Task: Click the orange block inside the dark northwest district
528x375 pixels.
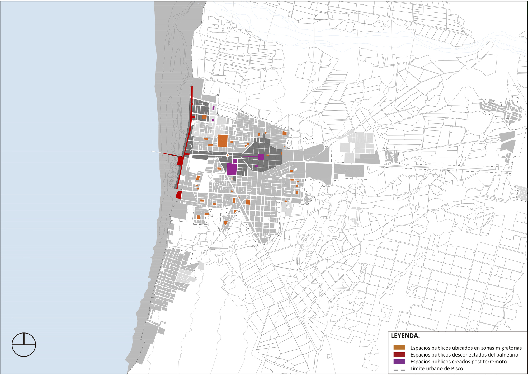Action: (204, 117)
